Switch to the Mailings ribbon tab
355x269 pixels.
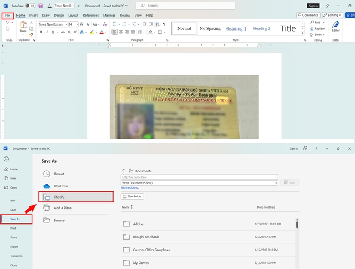pos(109,16)
